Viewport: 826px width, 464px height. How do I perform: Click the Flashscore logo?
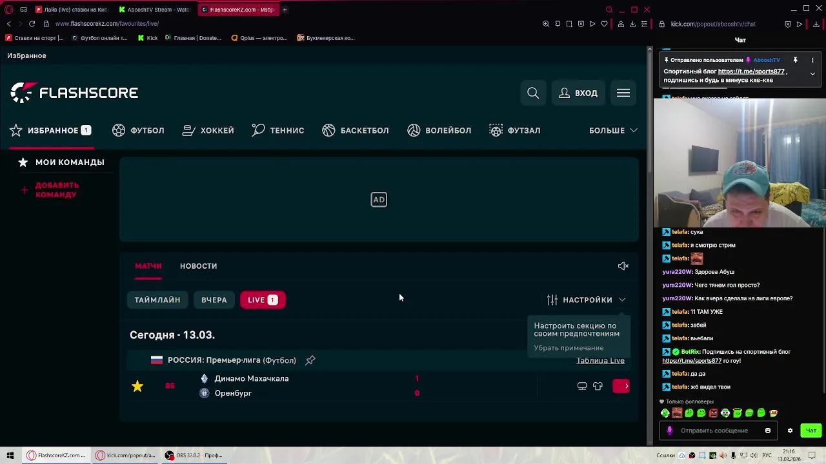coord(74,93)
